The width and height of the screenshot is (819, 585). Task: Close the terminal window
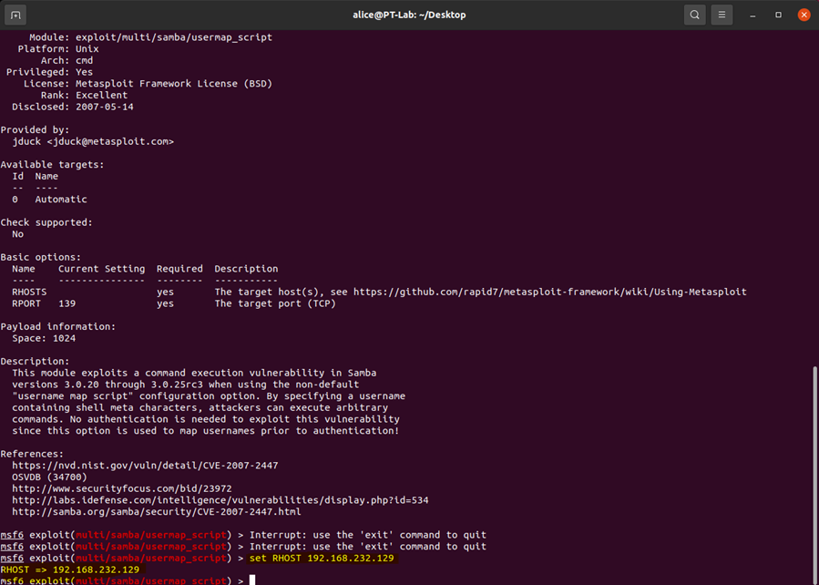click(x=804, y=15)
